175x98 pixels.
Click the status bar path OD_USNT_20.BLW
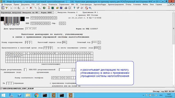[x=17, y=89]
